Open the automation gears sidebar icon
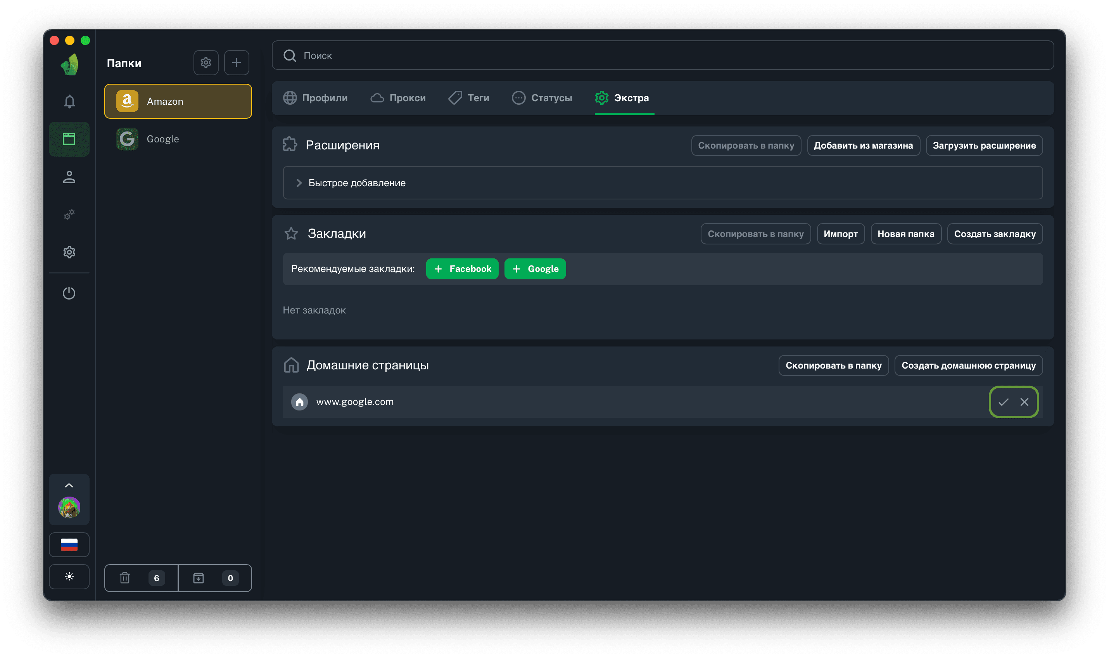The height and width of the screenshot is (658, 1109). tap(69, 215)
